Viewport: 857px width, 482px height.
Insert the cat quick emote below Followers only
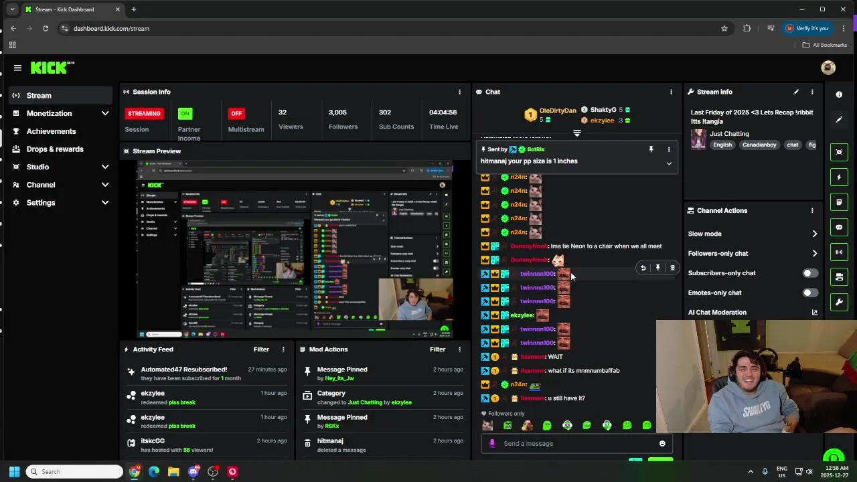(x=487, y=425)
